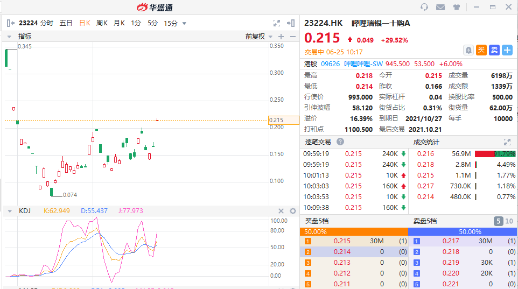518x289 pixels.
Task: Open underlying stock 哔哩哔哩-SW link
Action: [x=363, y=64]
